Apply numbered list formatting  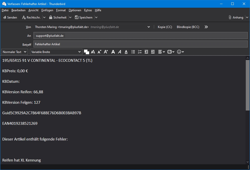[140, 52]
